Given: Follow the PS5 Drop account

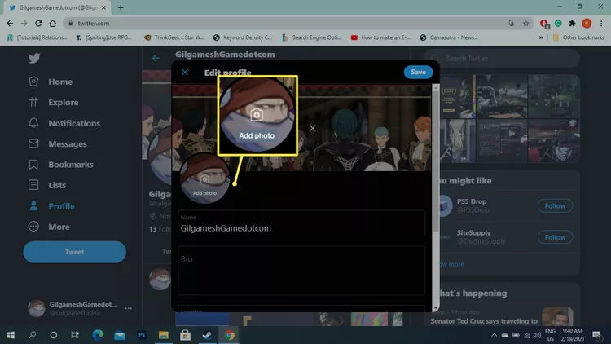Looking at the screenshot, I should (555, 206).
